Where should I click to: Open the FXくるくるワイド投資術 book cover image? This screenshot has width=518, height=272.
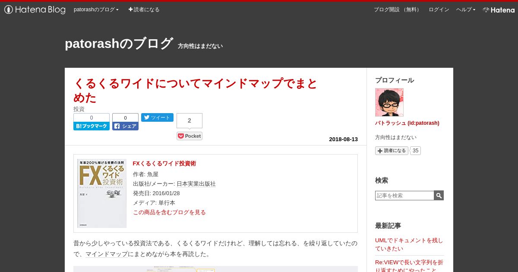point(102,193)
